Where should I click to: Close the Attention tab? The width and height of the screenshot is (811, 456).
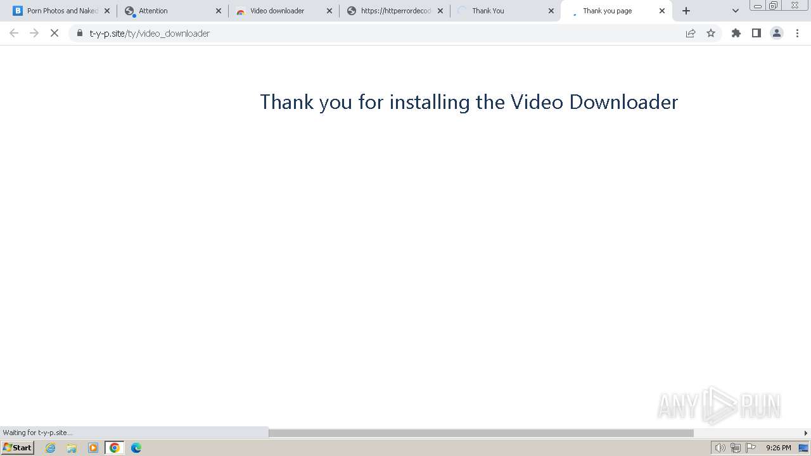coord(219,11)
